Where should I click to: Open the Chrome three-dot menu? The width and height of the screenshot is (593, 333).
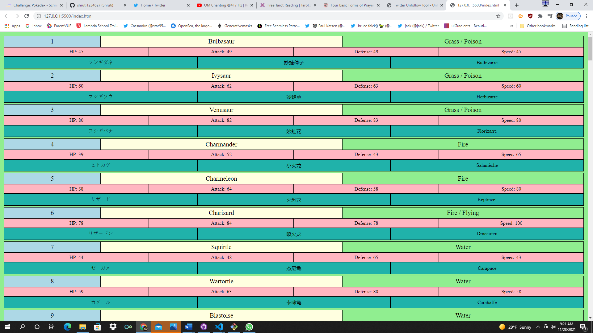pos(586,16)
